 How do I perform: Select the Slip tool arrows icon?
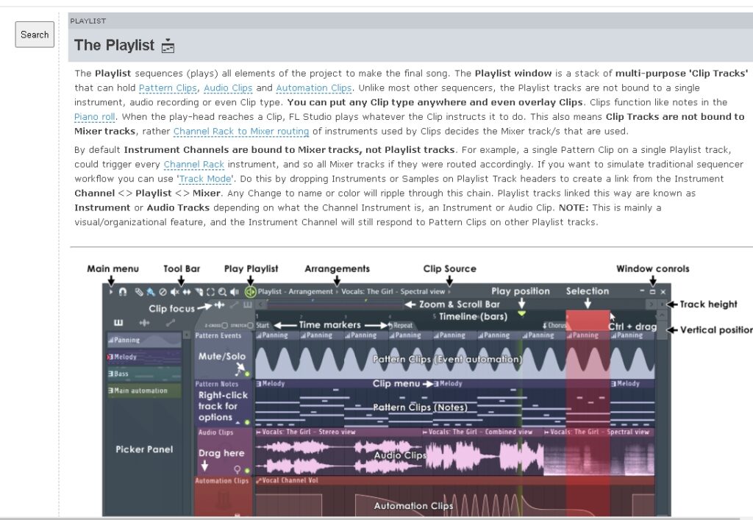click(186, 291)
